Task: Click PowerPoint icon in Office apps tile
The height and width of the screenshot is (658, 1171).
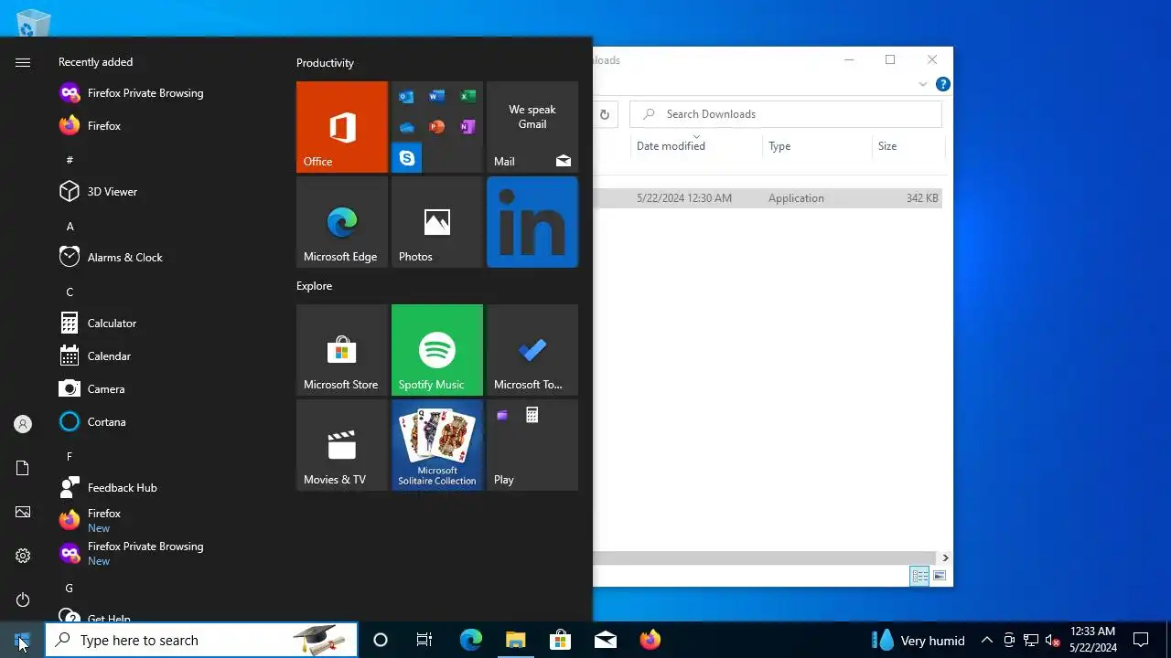Action: click(x=437, y=127)
